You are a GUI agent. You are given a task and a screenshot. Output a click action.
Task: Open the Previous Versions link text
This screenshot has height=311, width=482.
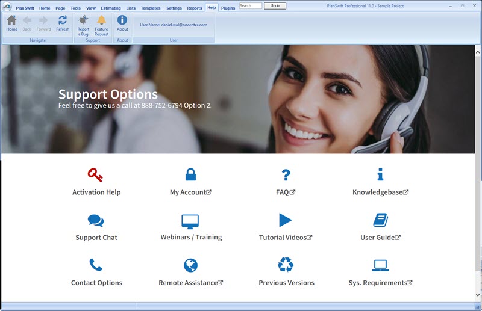287,283
